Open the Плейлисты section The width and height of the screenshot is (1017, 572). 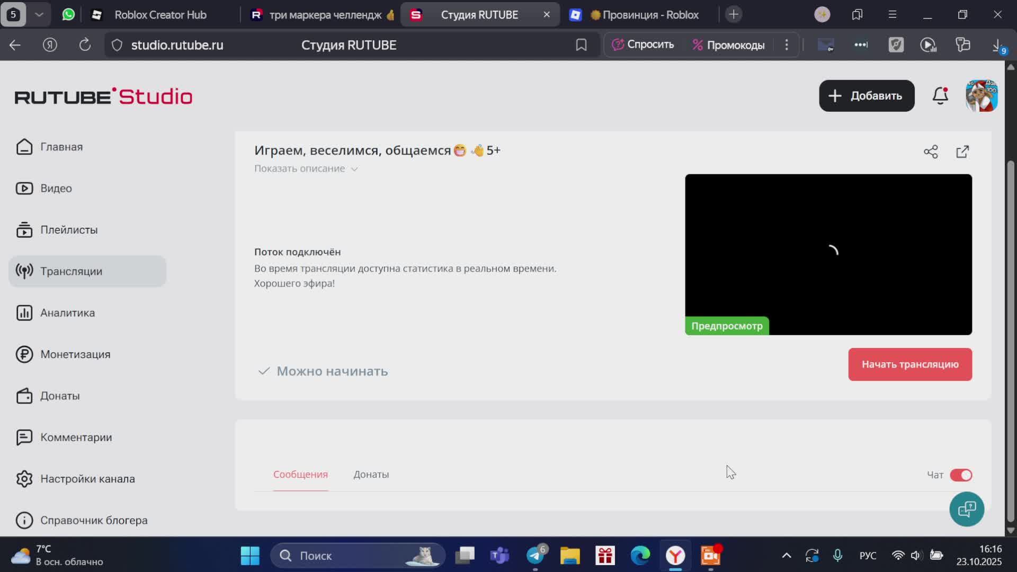(68, 230)
